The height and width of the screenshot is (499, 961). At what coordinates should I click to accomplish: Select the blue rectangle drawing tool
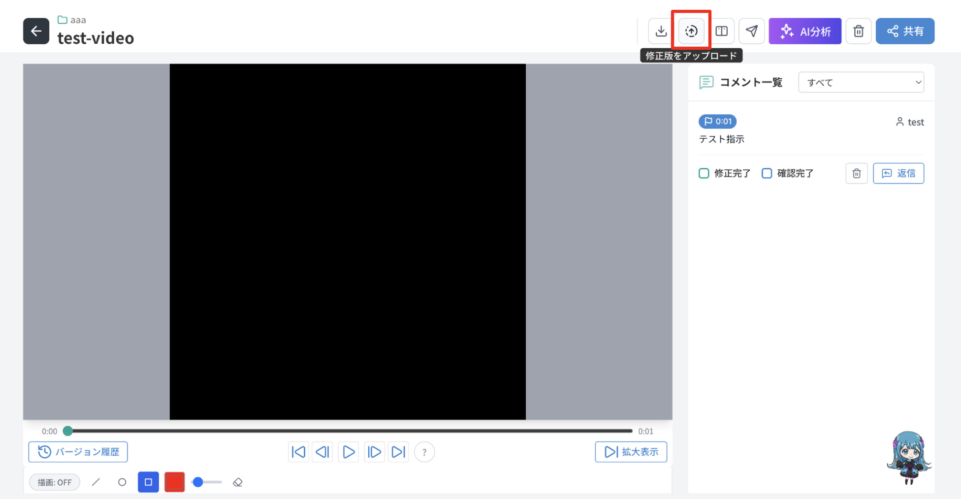tap(148, 482)
